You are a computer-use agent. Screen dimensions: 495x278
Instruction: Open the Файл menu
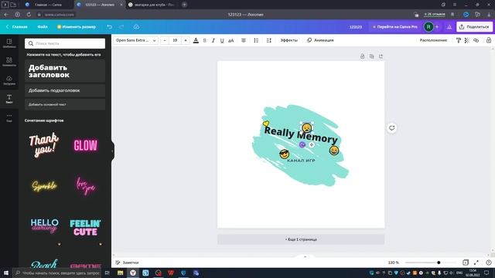(x=43, y=27)
